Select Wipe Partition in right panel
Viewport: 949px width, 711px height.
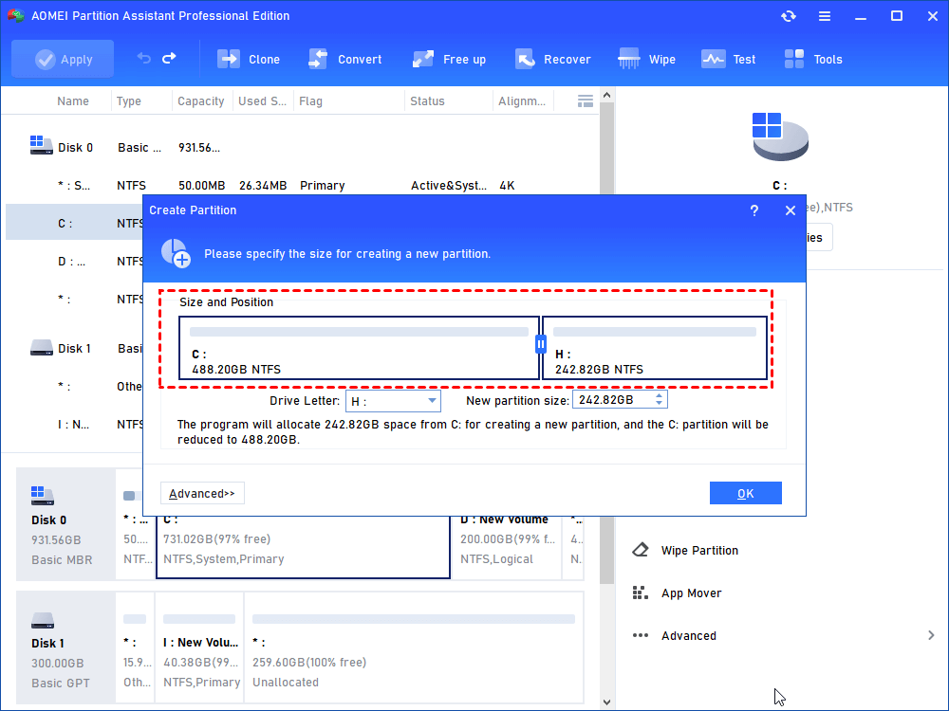(x=699, y=550)
